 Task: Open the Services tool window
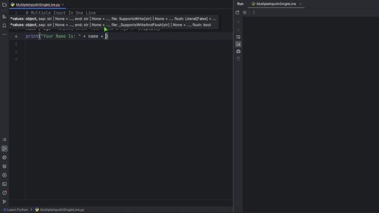click(4, 175)
